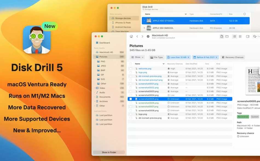Click the Show in Finder button
260x161 pixels.
tap(109, 152)
